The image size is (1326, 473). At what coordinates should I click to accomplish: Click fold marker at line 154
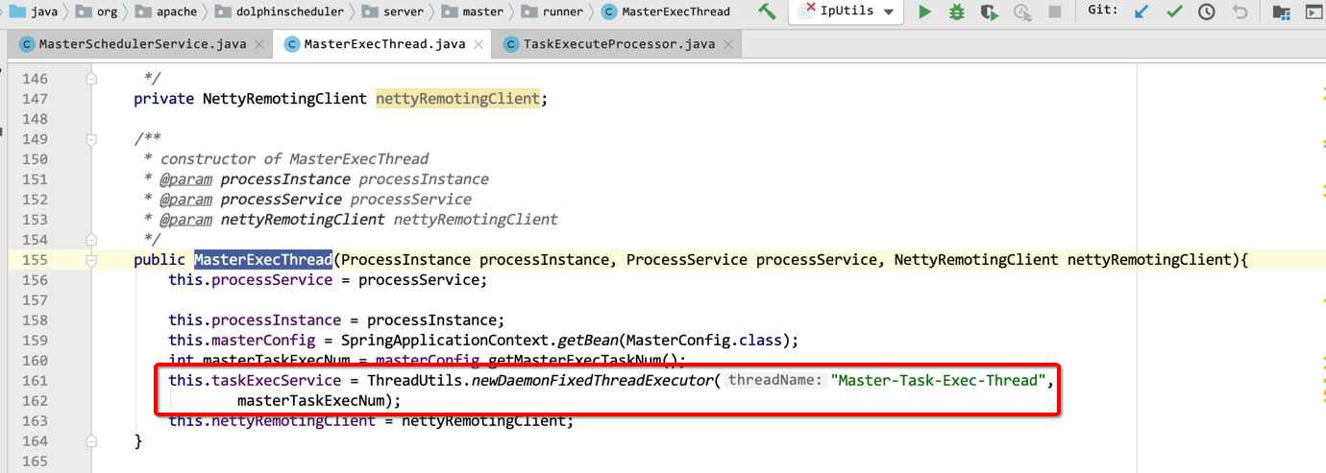click(x=91, y=240)
